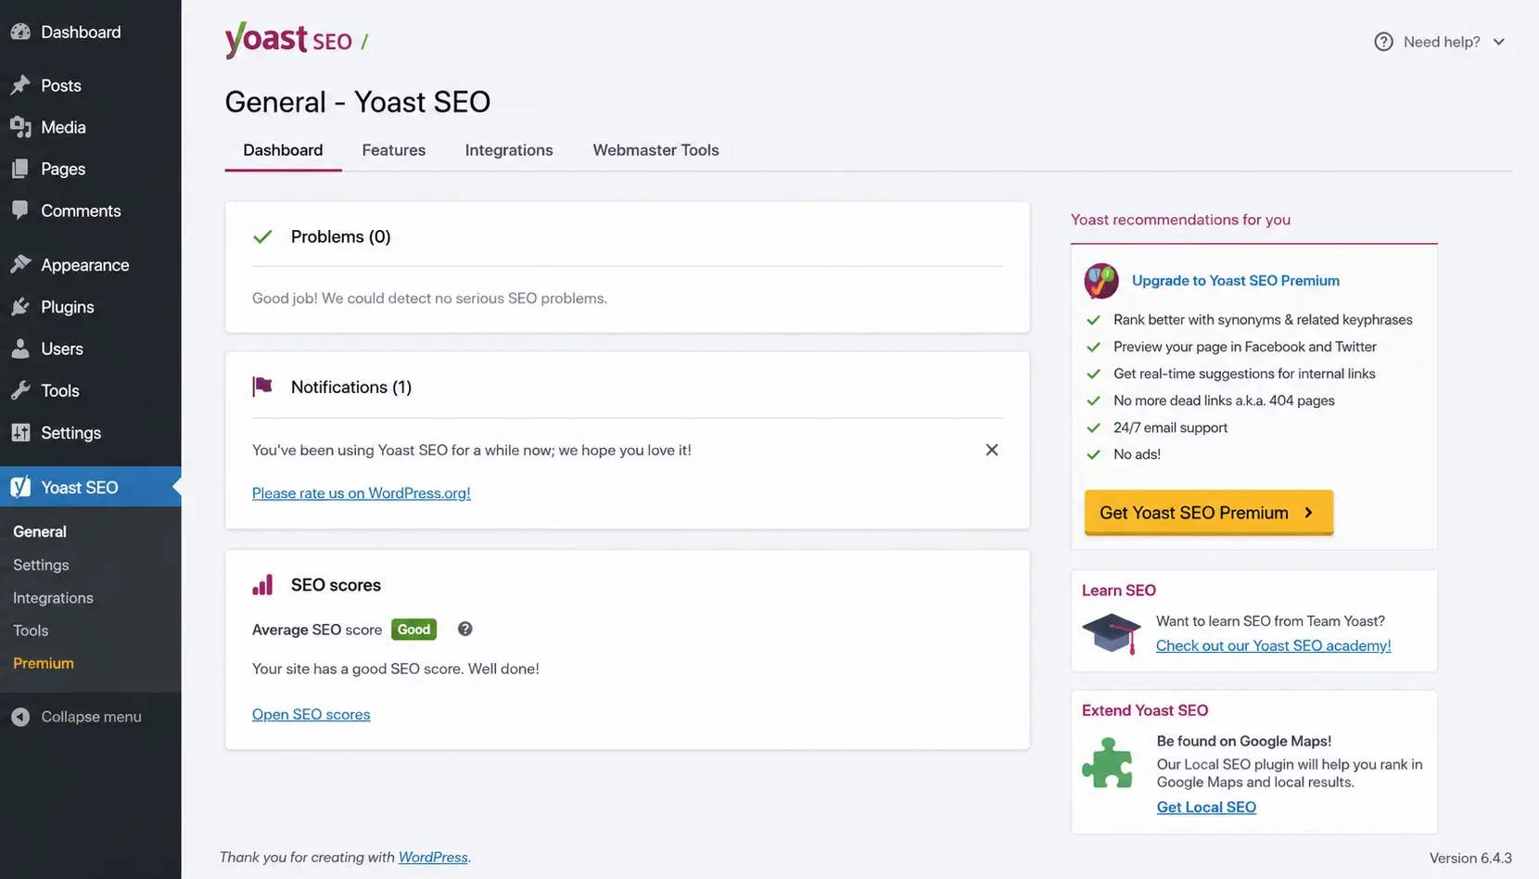Switch to the Integrations tab
1539x879 pixels.
pos(509,150)
